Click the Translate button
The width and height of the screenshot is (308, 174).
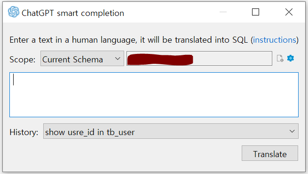click(270, 153)
